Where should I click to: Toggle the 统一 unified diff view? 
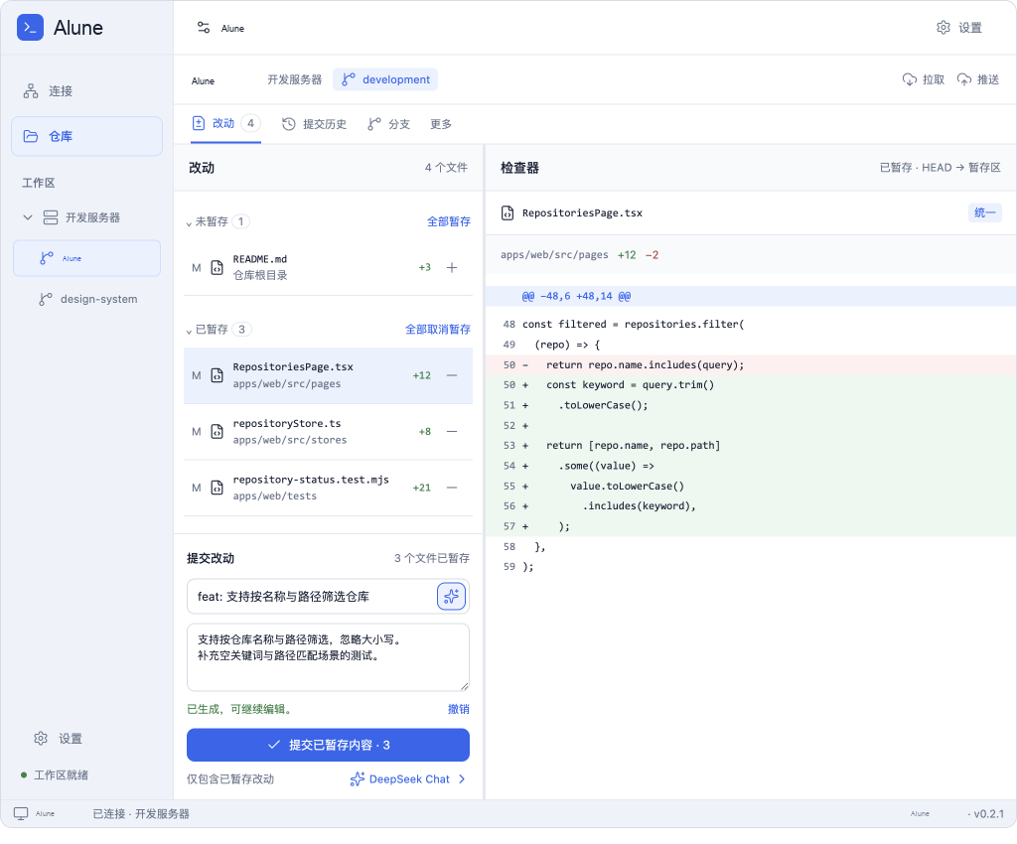984,212
